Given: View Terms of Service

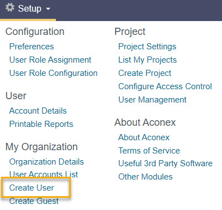Looking at the screenshot, I should coord(149,151).
